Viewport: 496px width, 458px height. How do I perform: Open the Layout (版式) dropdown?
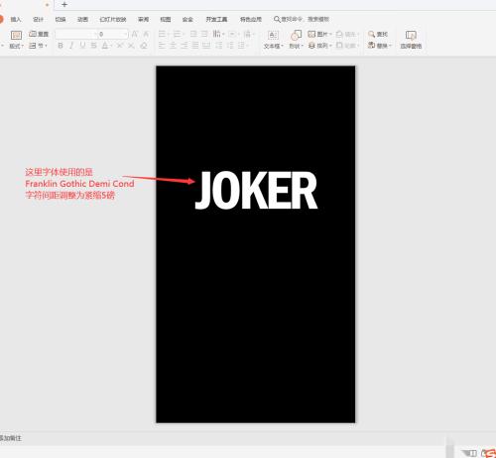click(x=16, y=40)
